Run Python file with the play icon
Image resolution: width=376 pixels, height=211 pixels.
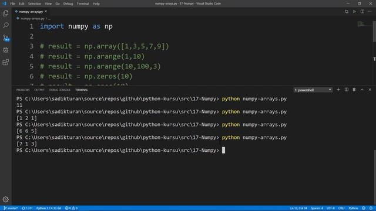coord(354,12)
